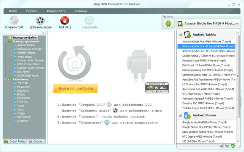Choose Motorola Xoom MPEG-4 Movie profile
Image resolution: width=244 pixels, height=152 pixels.
[x=207, y=61]
